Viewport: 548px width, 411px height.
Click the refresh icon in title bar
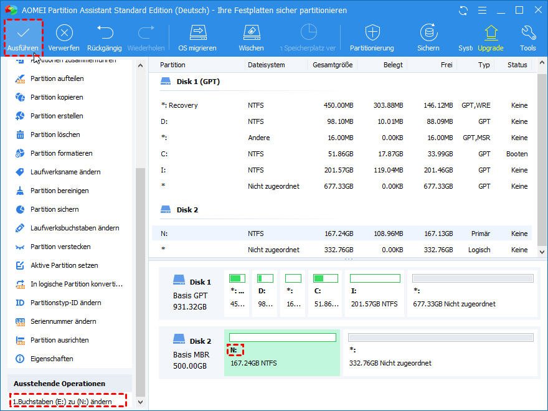(463, 11)
